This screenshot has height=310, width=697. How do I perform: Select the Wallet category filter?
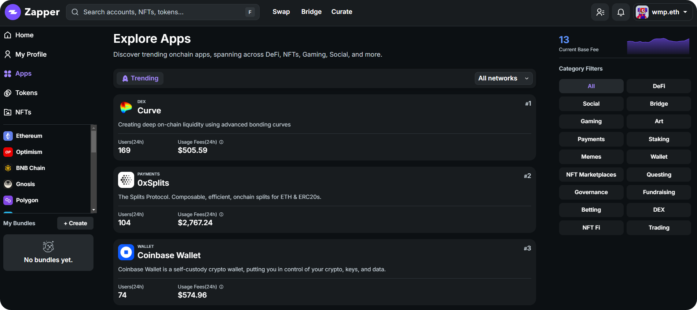(659, 157)
